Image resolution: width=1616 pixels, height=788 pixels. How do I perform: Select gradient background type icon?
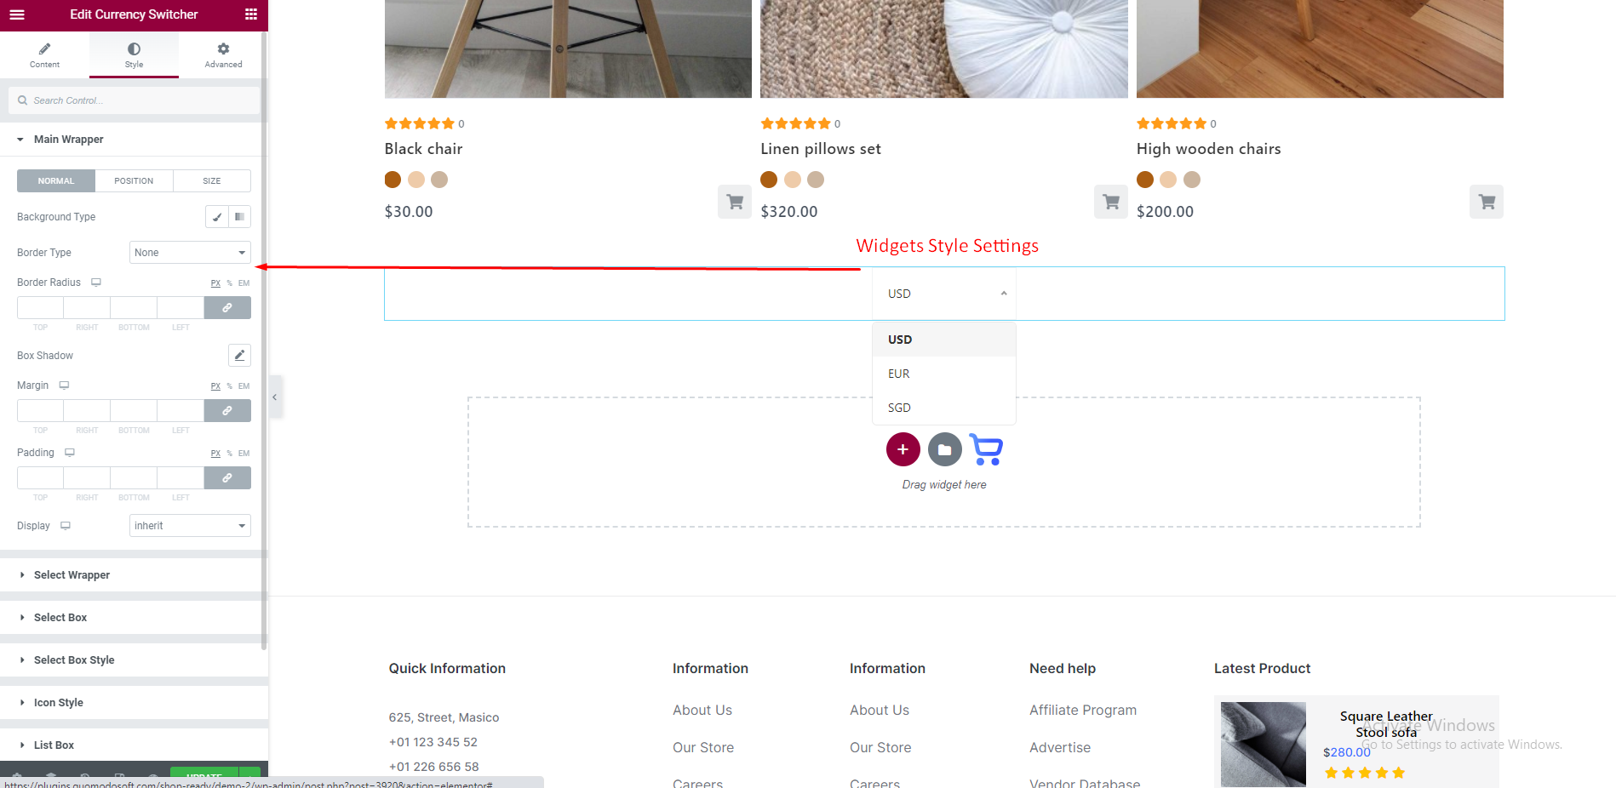240,217
